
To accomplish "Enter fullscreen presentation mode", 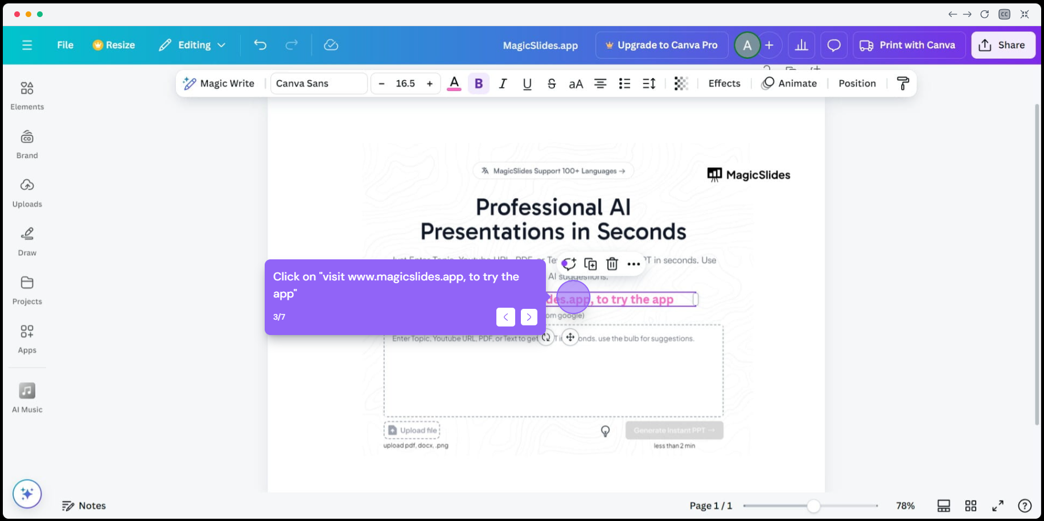I will pos(998,506).
